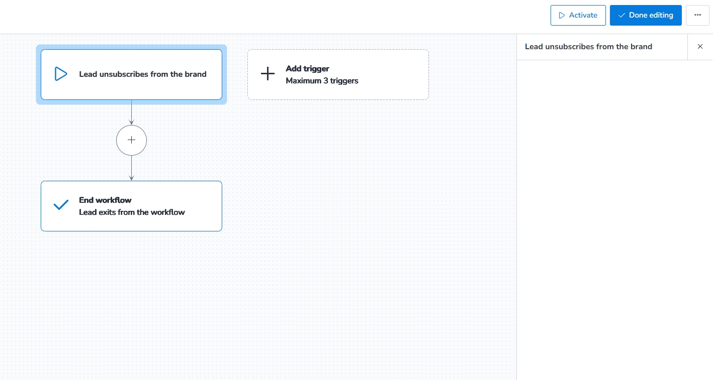This screenshot has width=713, height=380.
Task: Click the blue checkmark icon on End workflow
Action: 61,205
